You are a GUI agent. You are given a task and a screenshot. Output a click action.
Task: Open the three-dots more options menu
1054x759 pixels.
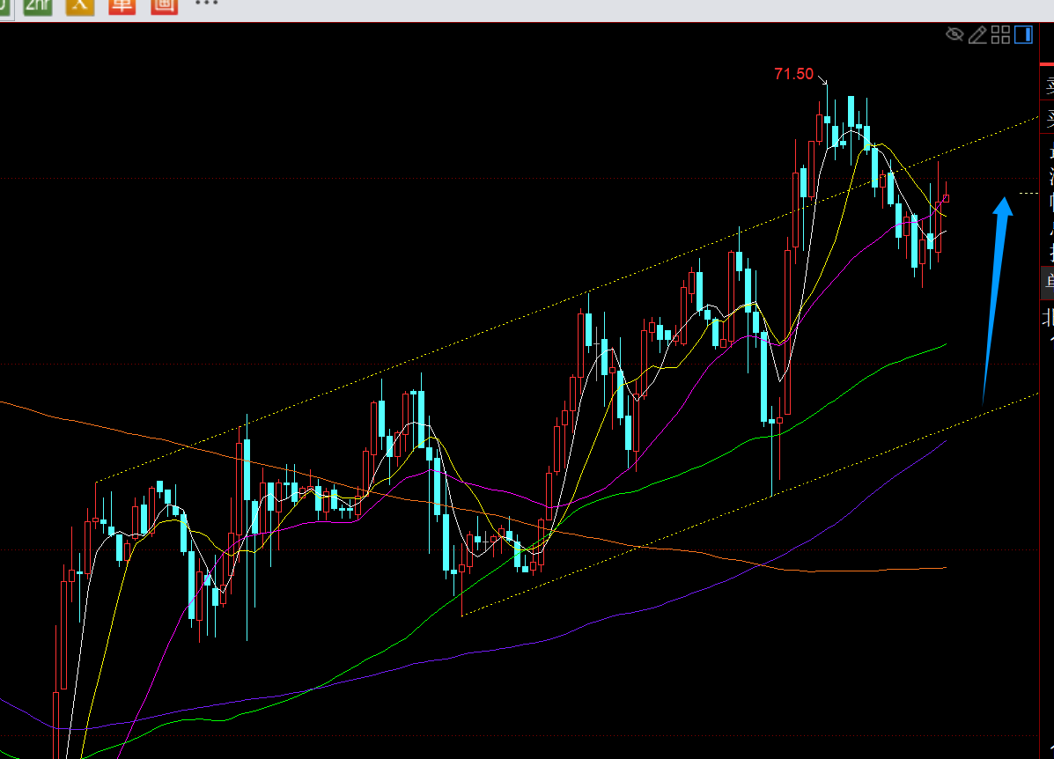(206, 4)
